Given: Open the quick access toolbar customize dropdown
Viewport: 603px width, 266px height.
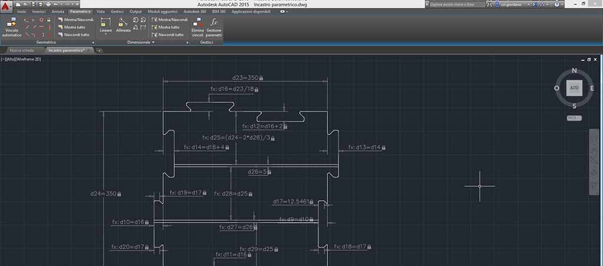Looking at the screenshot, I should (77, 4).
